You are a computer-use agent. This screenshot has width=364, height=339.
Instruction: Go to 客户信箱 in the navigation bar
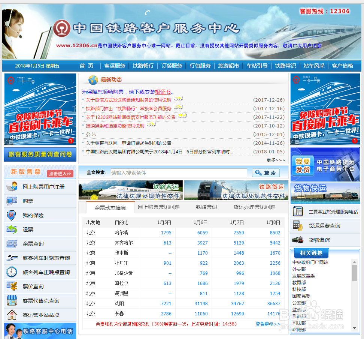pyautogui.click(x=342, y=66)
